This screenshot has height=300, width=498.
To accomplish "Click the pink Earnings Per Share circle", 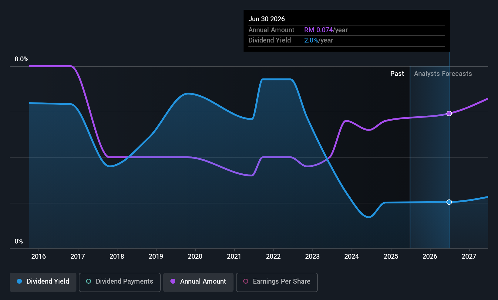I will coord(246,281).
